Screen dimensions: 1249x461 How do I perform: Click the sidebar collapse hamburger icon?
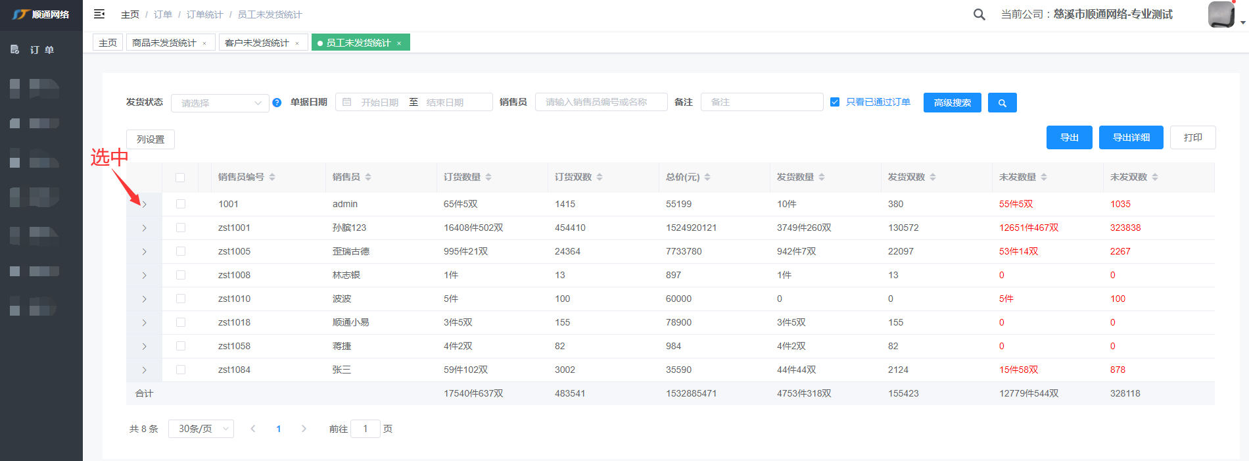pyautogui.click(x=99, y=14)
